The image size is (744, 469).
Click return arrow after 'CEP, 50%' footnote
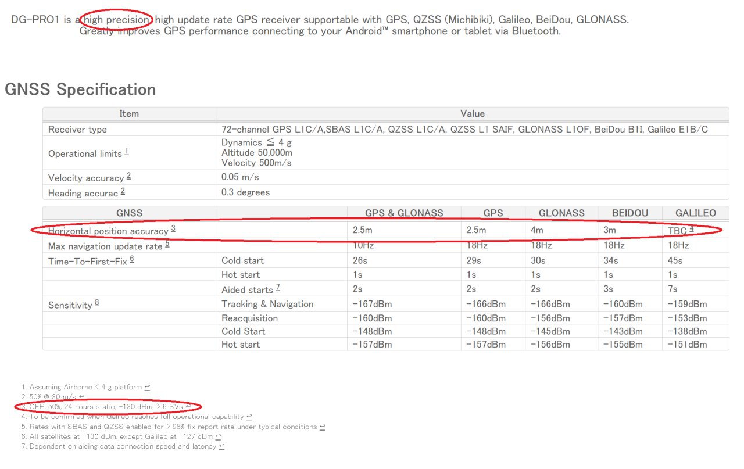[x=188, y=407]
